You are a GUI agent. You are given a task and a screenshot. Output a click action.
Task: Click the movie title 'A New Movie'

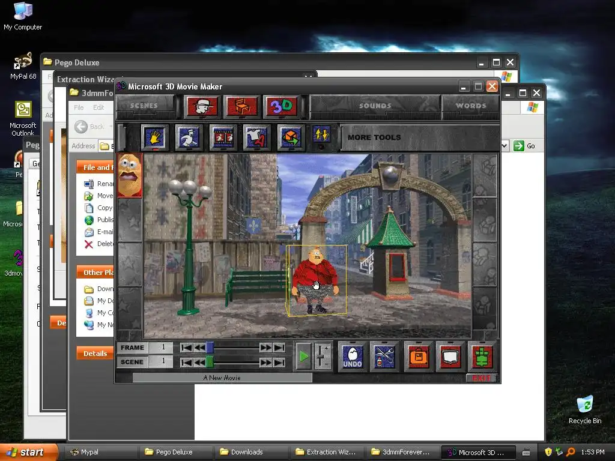(x=222, y=378)
